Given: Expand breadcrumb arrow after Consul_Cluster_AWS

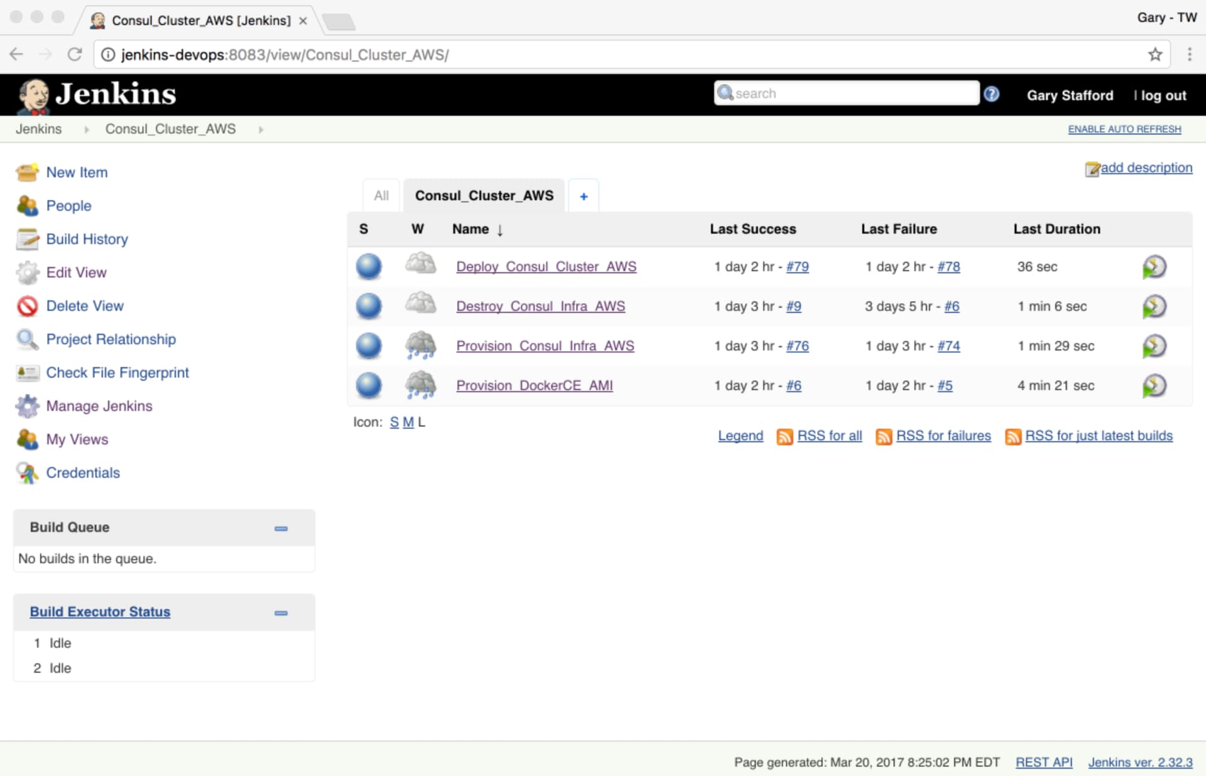Looking at the screenshot, I should point(261,130).
